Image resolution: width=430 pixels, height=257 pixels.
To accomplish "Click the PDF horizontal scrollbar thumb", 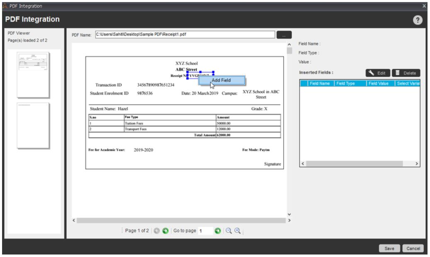I will [181, 220].
